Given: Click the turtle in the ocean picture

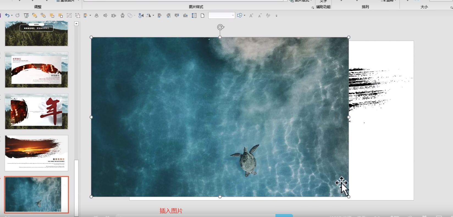Looking at the screenshot, I should click(247, 161).
